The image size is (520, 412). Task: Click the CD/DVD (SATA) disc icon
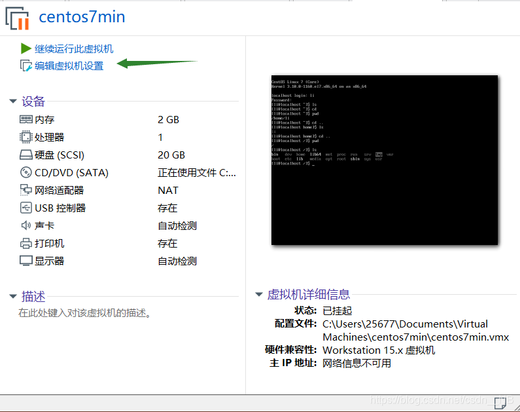pyautogui.click(x=26, y=172)
